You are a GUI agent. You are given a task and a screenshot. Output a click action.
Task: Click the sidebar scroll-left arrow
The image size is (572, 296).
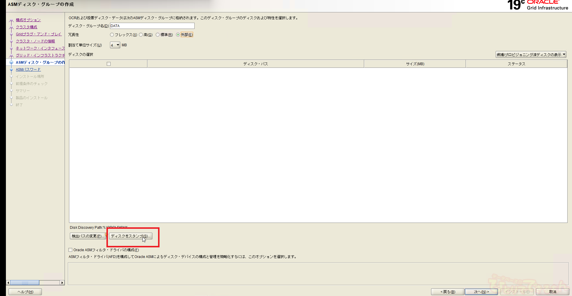(8, 283)
